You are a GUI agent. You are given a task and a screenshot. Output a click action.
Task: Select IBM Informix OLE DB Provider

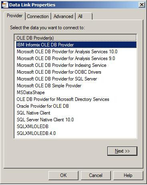click(77, 45)
